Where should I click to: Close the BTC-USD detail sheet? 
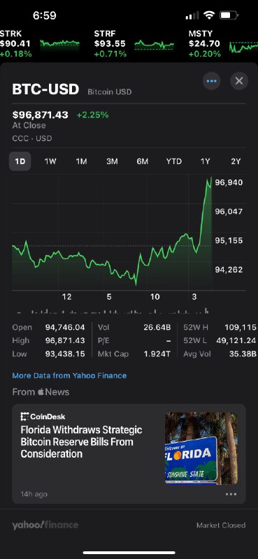pyautogui.click(x=239, y=81)
